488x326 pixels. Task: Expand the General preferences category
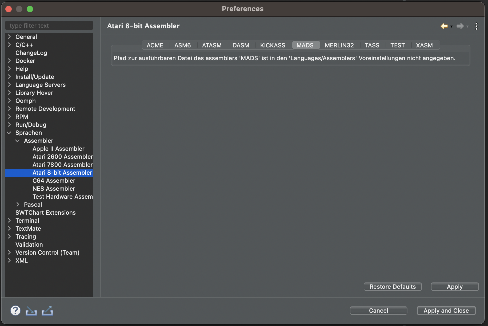point(9,37)
